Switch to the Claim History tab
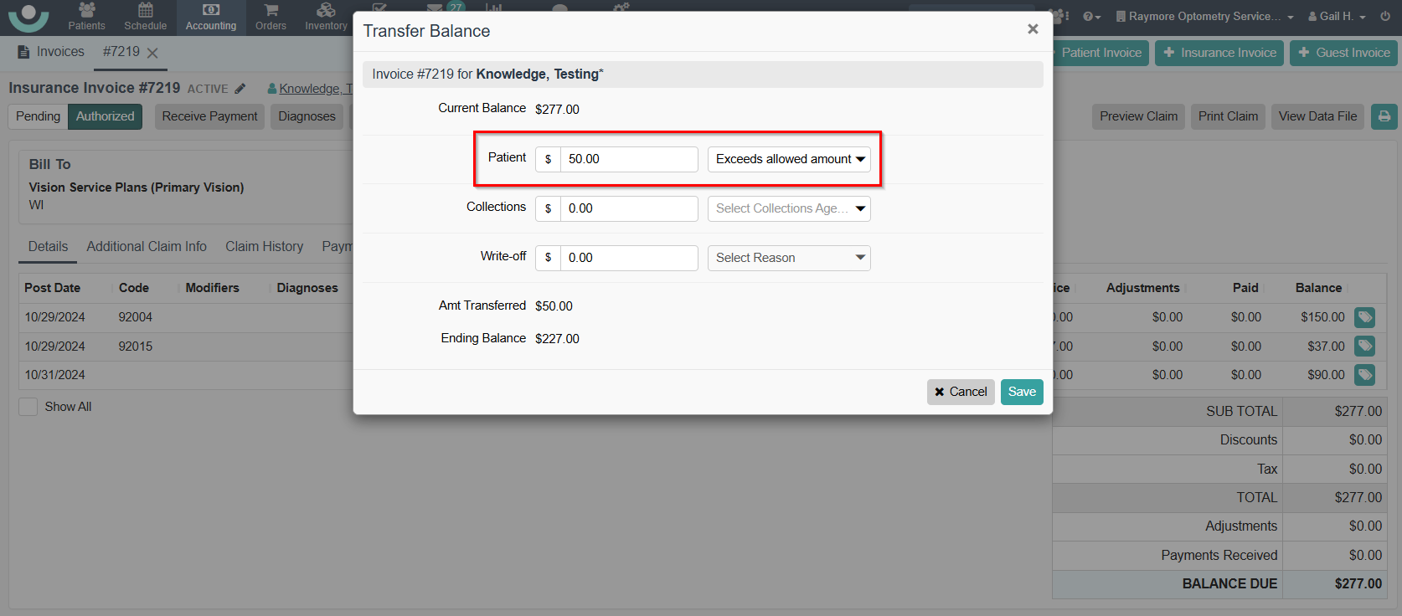 coord(264,246)
